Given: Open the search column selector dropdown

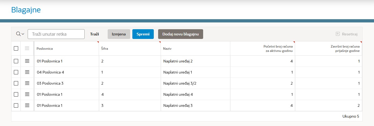Looking at the screenshot, I should [20, 34].
